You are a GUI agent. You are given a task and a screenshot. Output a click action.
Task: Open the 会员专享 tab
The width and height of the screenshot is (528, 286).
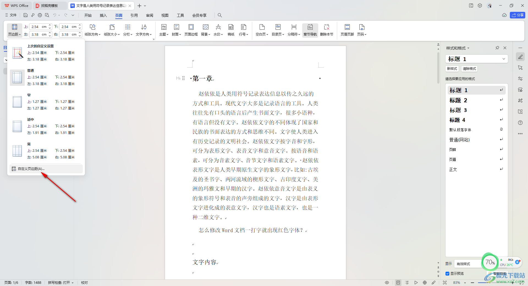[x=199, y=15]
